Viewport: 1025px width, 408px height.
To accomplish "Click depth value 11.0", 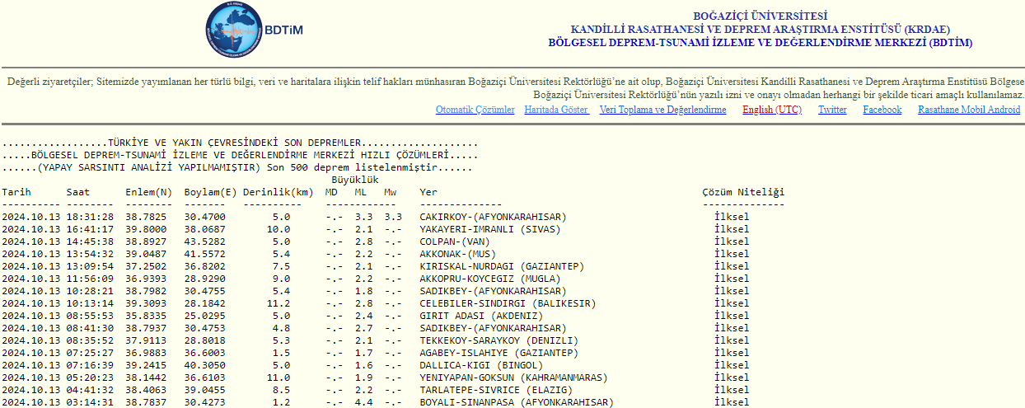I will [x=278, y=378].
